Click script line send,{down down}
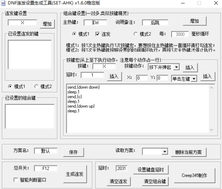Viewport: 222px width, 189px height. 83,87
